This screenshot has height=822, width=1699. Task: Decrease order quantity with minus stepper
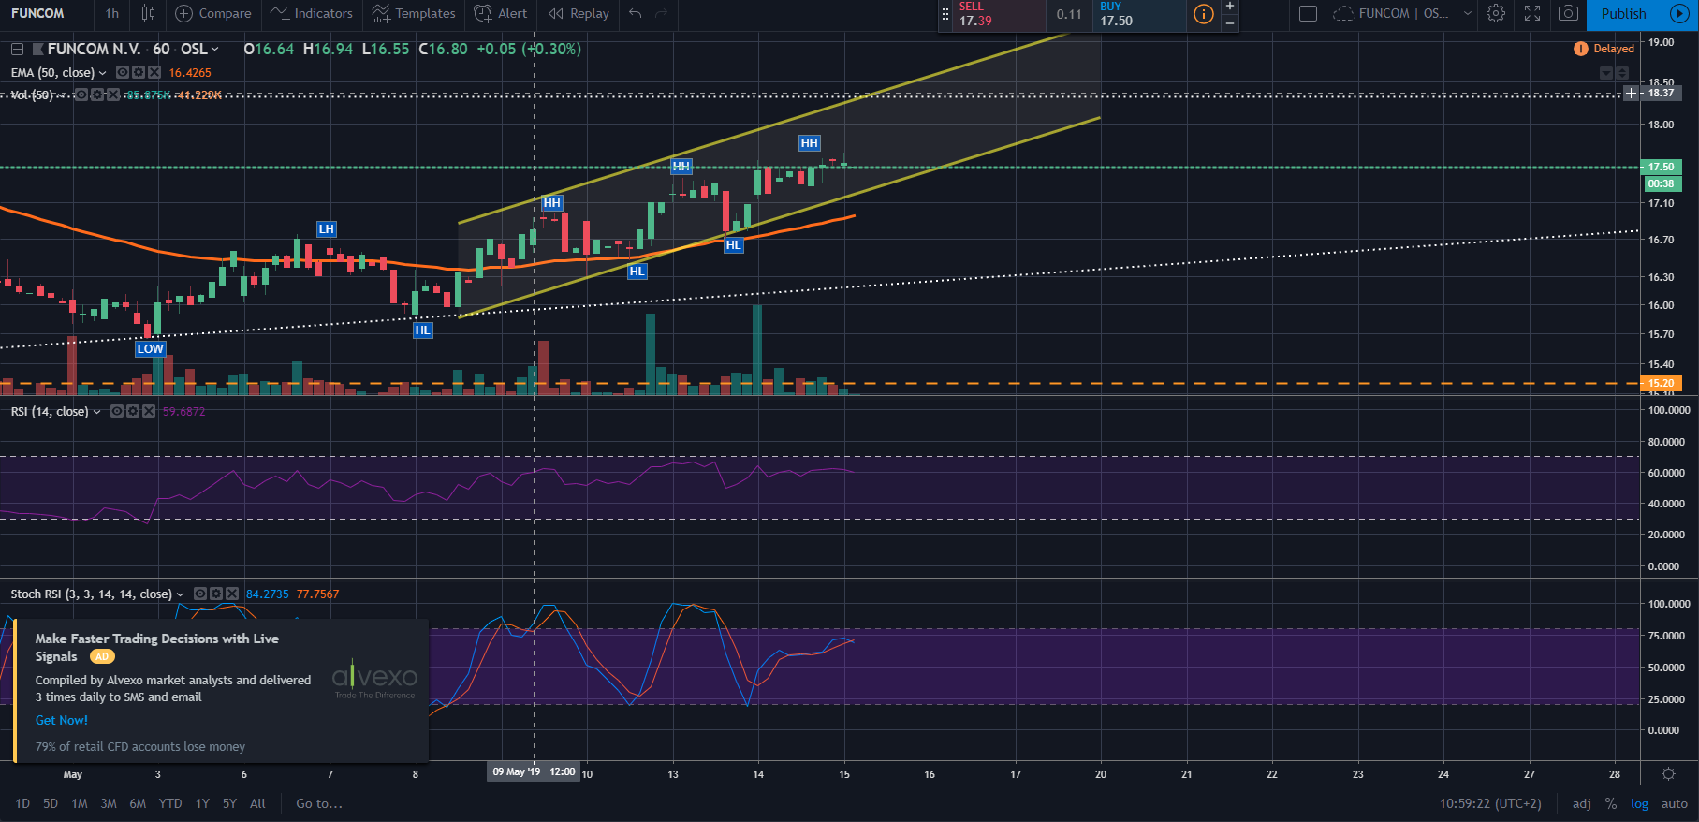click(1230, 22)
